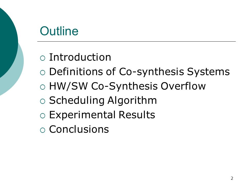Click the Definitions of Co-synthesis Systems line
The height and width of the screenshot is (186, 248).
139,72
